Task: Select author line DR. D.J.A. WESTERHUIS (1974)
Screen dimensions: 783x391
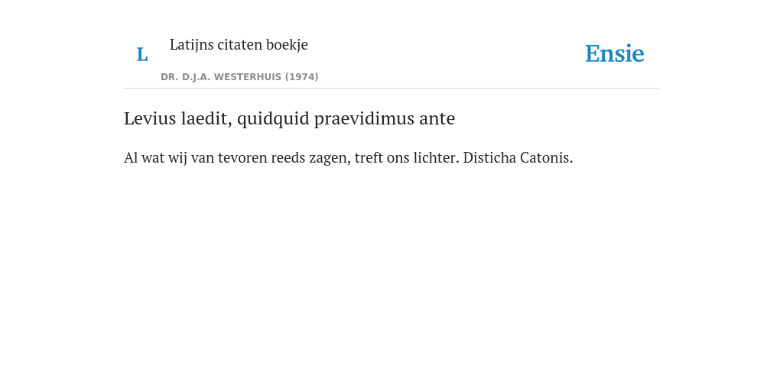Action: click(239, 77)
